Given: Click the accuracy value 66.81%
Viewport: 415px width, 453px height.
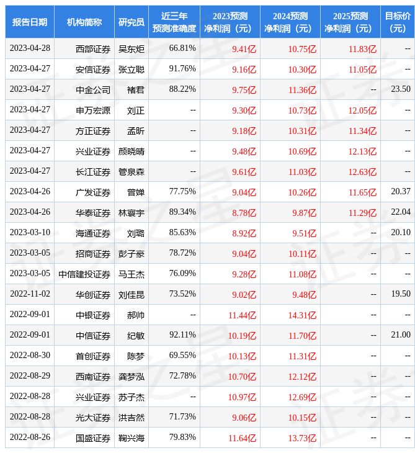Looking at the screenshot, I should click(x=182, y=48).
